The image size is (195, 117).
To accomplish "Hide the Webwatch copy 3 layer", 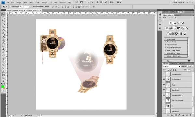I will click(x=164, y=95).
